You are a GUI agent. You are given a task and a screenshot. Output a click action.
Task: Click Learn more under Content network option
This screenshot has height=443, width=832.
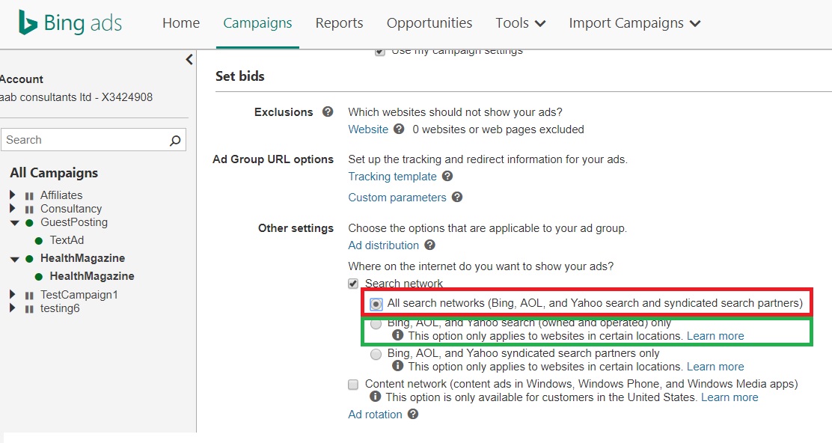click(x=729, y=397)
